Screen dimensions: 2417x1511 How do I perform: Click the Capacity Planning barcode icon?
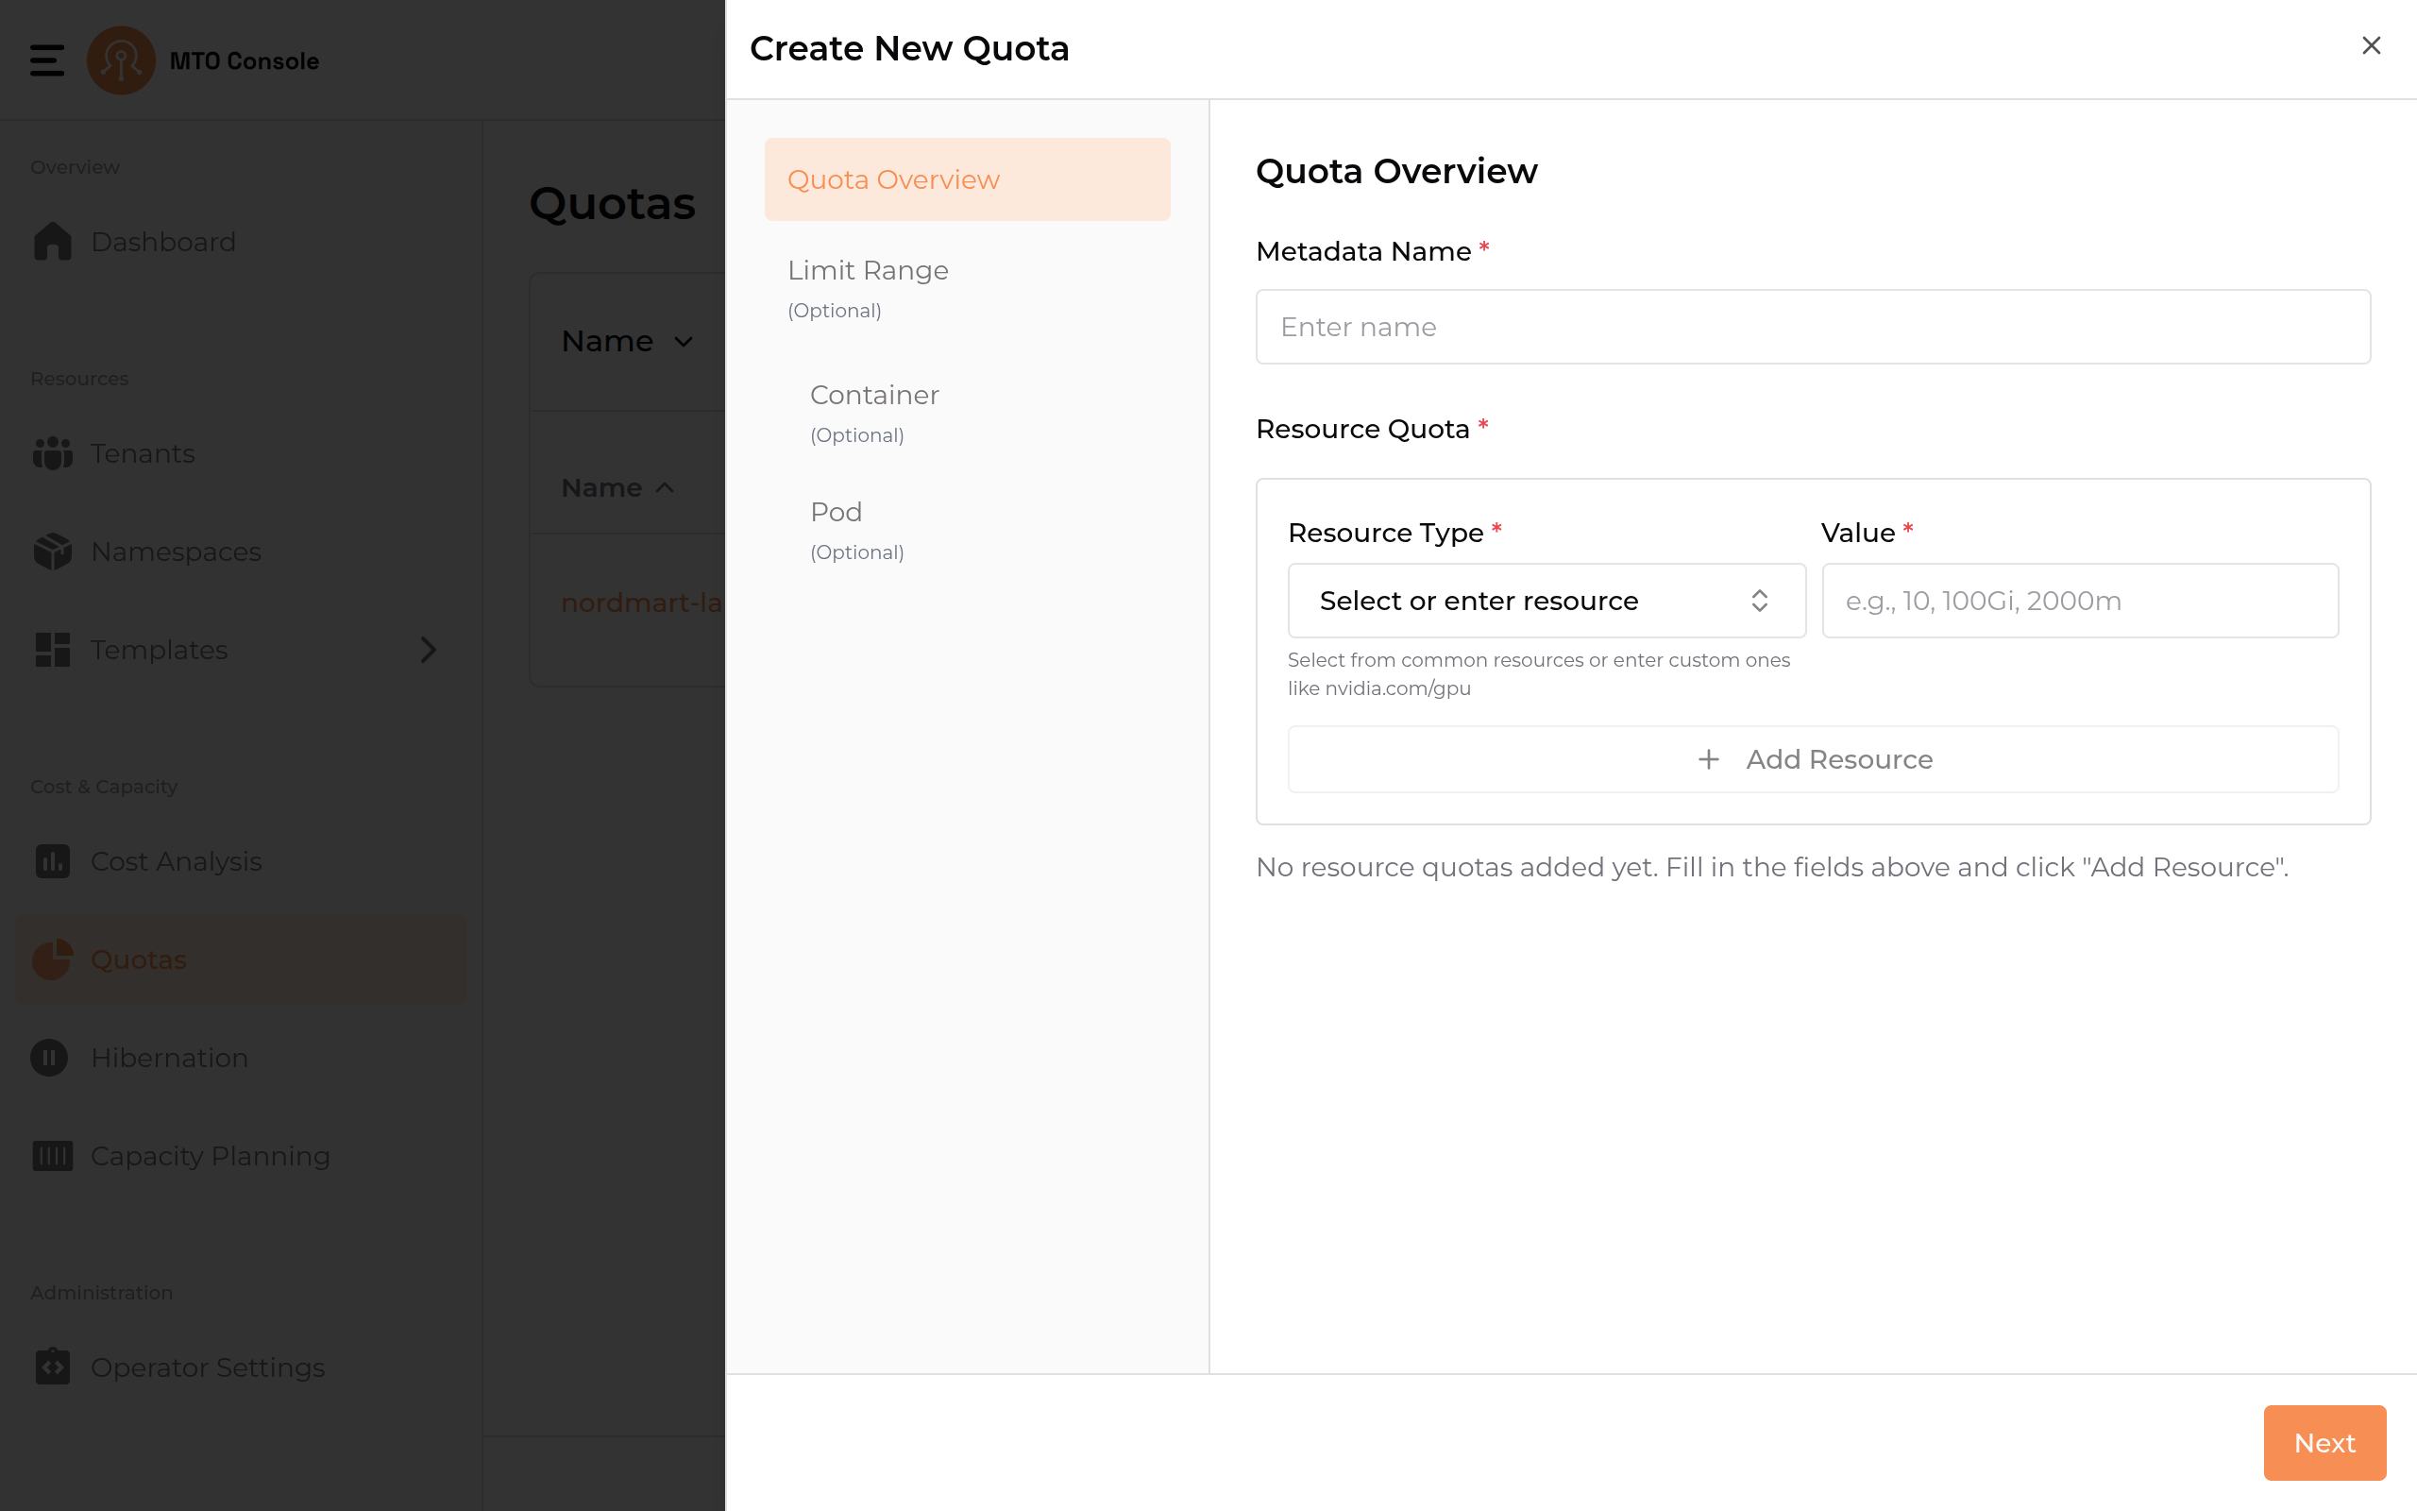coord(52,1155)
